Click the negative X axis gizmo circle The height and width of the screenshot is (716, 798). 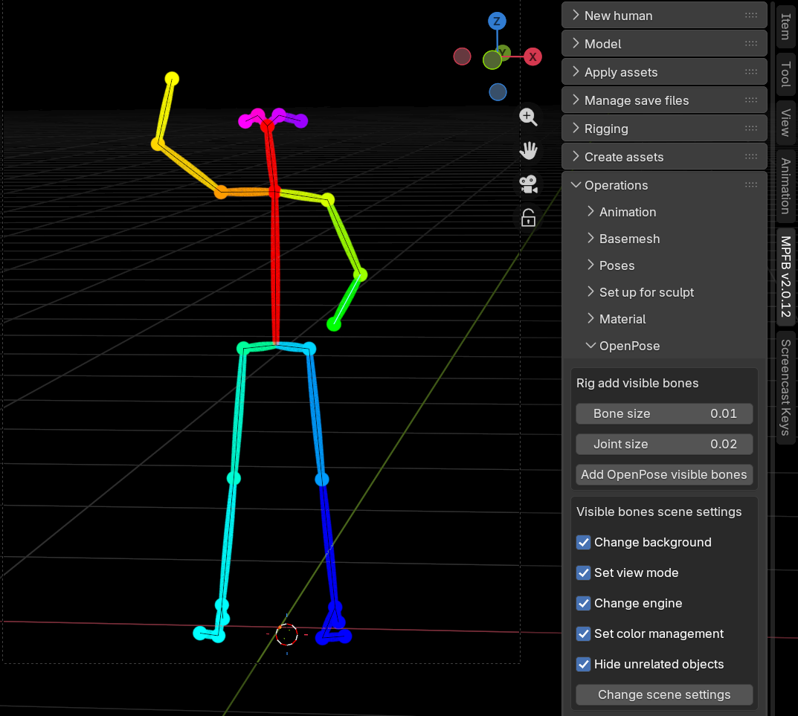coord(462,57)
